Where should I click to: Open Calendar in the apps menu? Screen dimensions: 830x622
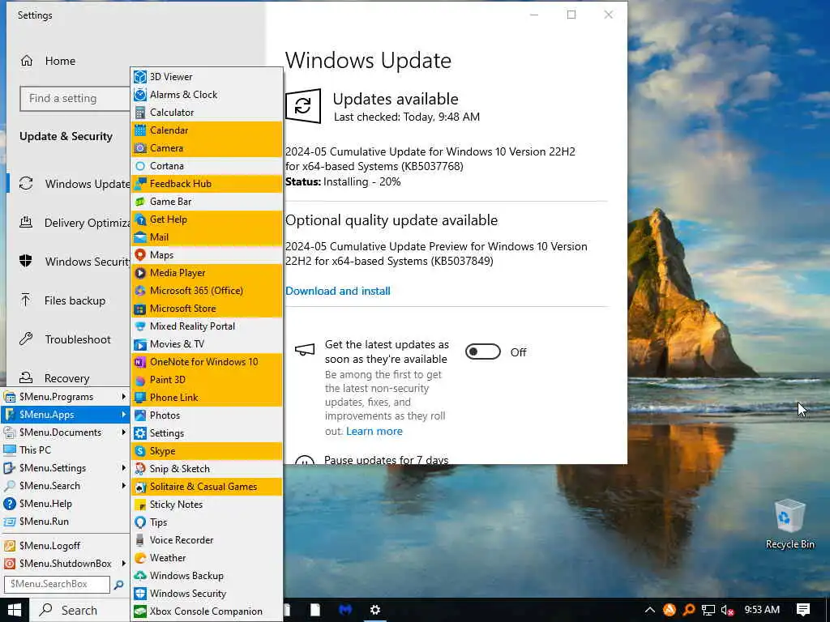[207, 130]
